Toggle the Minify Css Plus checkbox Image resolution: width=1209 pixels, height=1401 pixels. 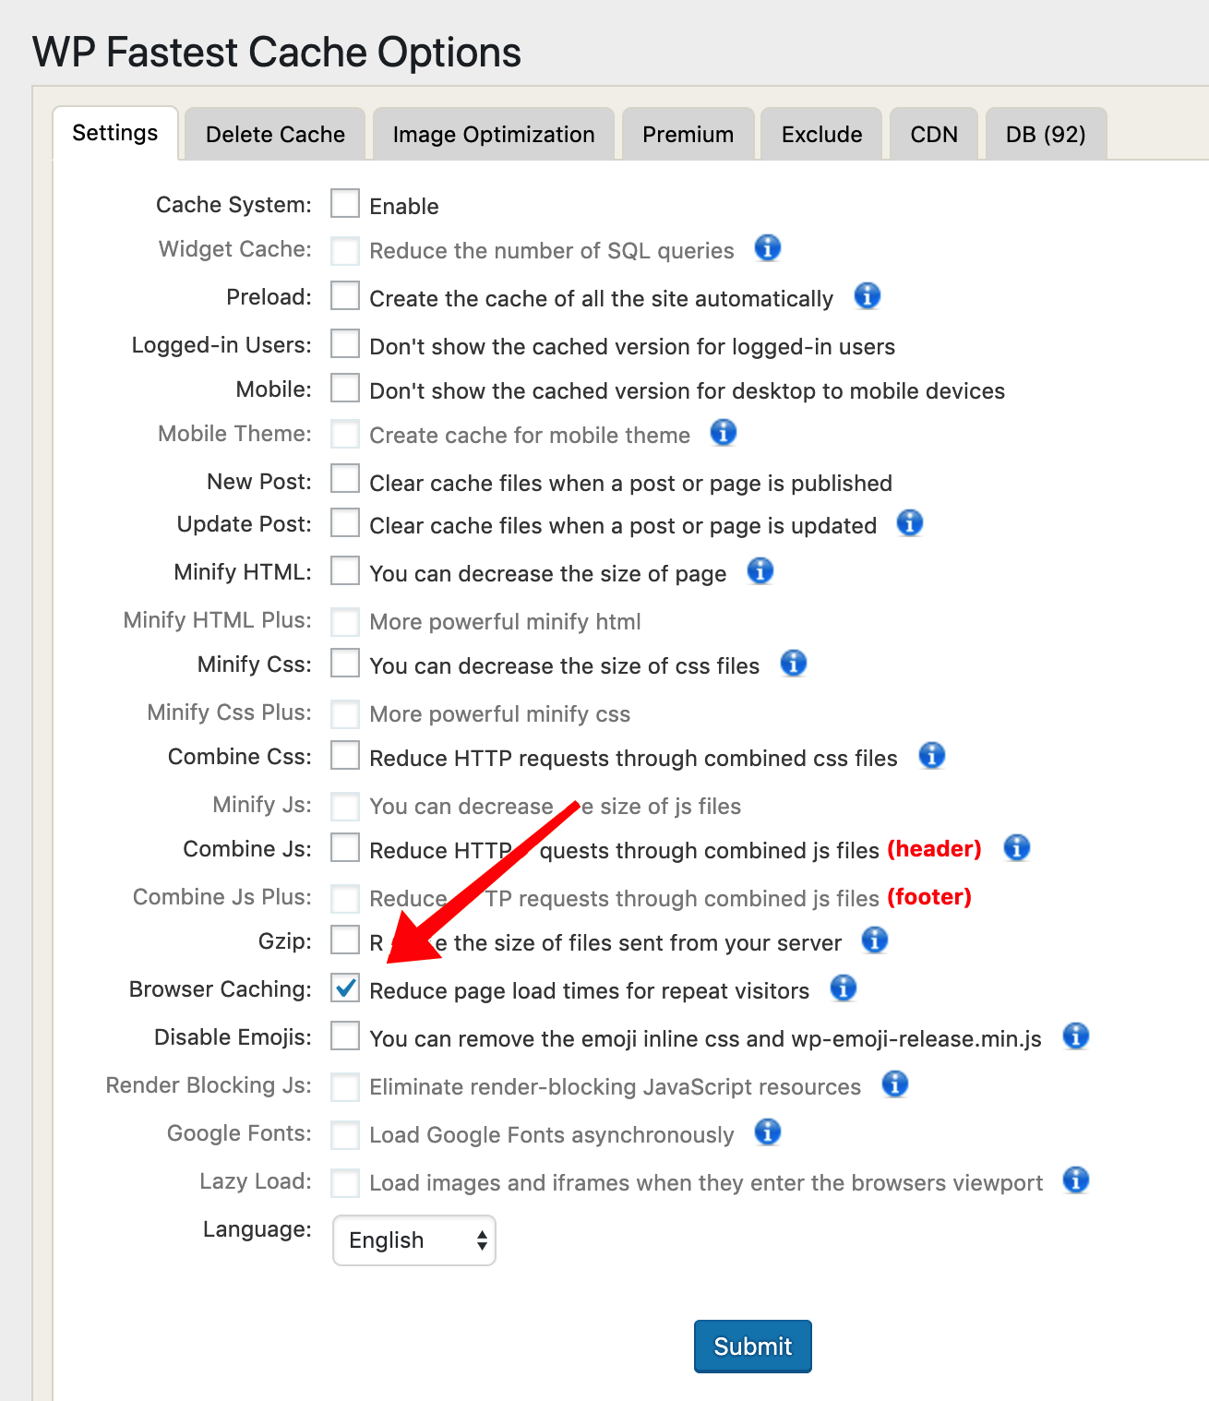point(345,712)
